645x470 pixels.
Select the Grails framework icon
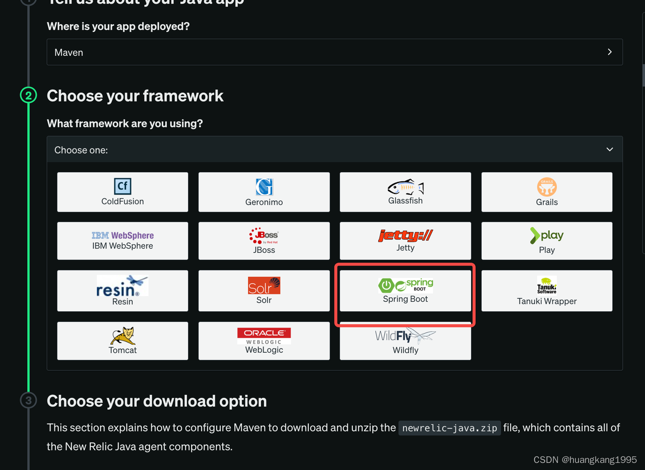547,191
